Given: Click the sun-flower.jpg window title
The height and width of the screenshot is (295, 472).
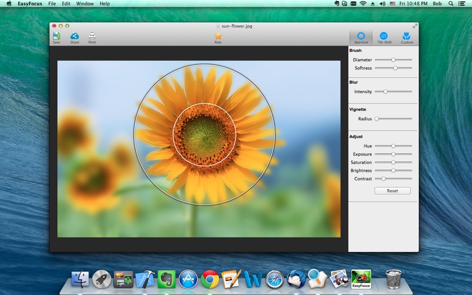Looking at the screenshot, I should [237, 26].
